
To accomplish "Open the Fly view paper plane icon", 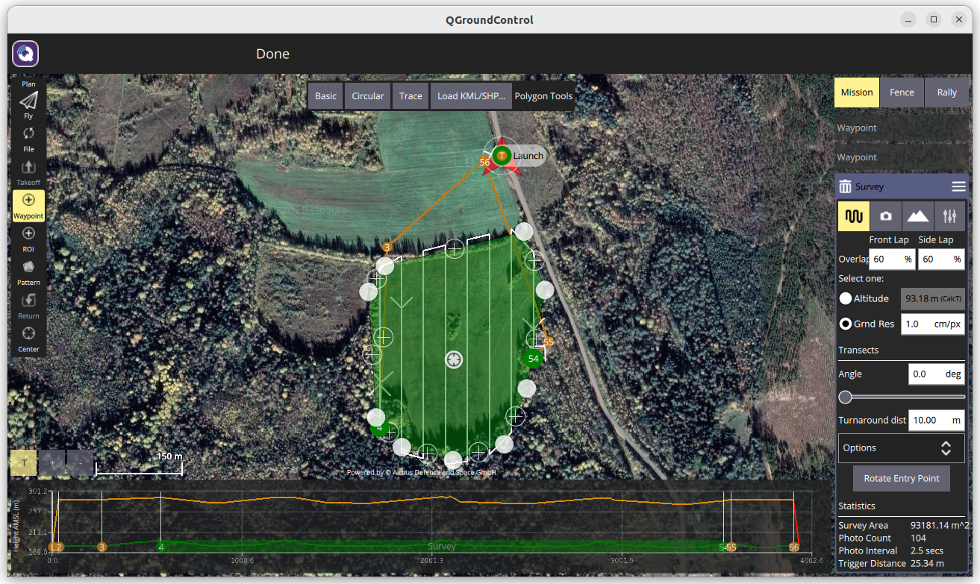I will click(28, 101).
